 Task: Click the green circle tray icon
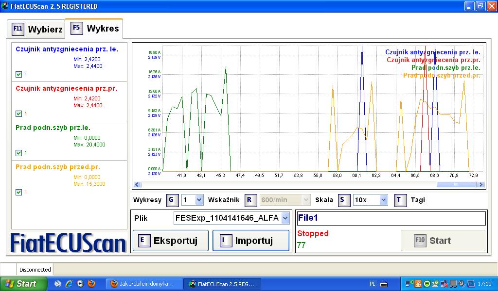[427, 284]
